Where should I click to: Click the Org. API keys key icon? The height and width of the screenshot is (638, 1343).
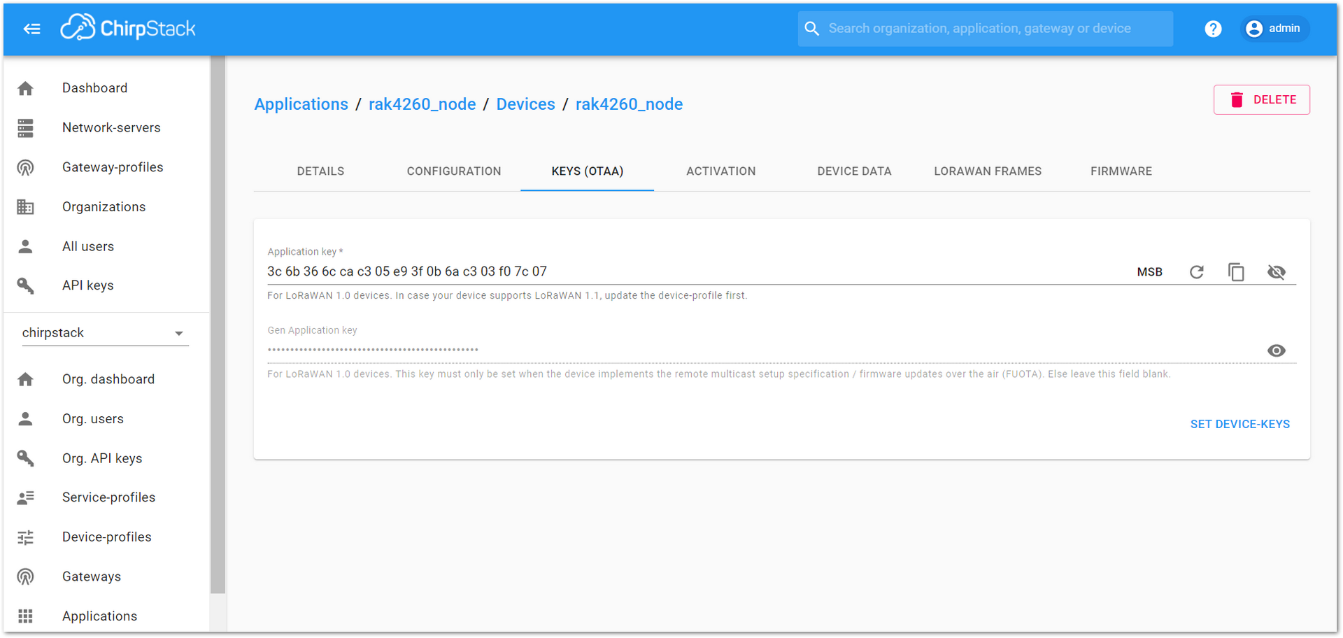[26, 458]
